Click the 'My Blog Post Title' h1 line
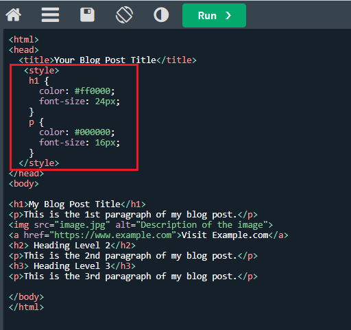Image resolution: width=351 pixels, height=330 pixels. 77,204
